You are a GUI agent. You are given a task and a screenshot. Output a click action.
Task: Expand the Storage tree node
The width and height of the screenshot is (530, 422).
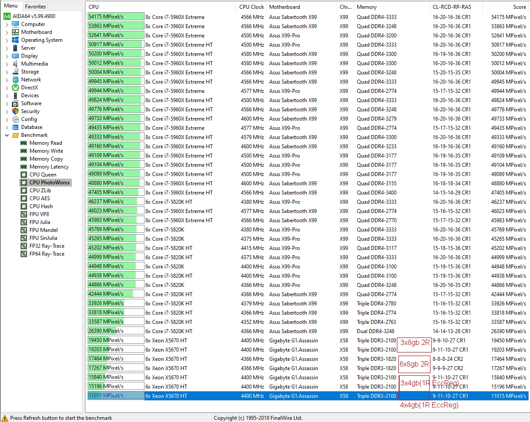click(x=7, y=72)
